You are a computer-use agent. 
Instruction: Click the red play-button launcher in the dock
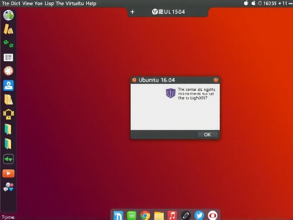[x=8, y=173]
